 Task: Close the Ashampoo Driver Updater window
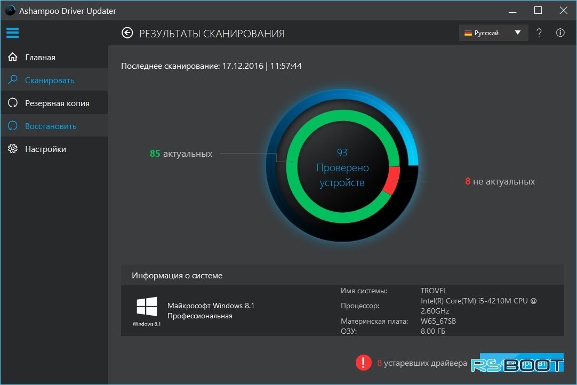pyautogui.click(x=563, y=10)
